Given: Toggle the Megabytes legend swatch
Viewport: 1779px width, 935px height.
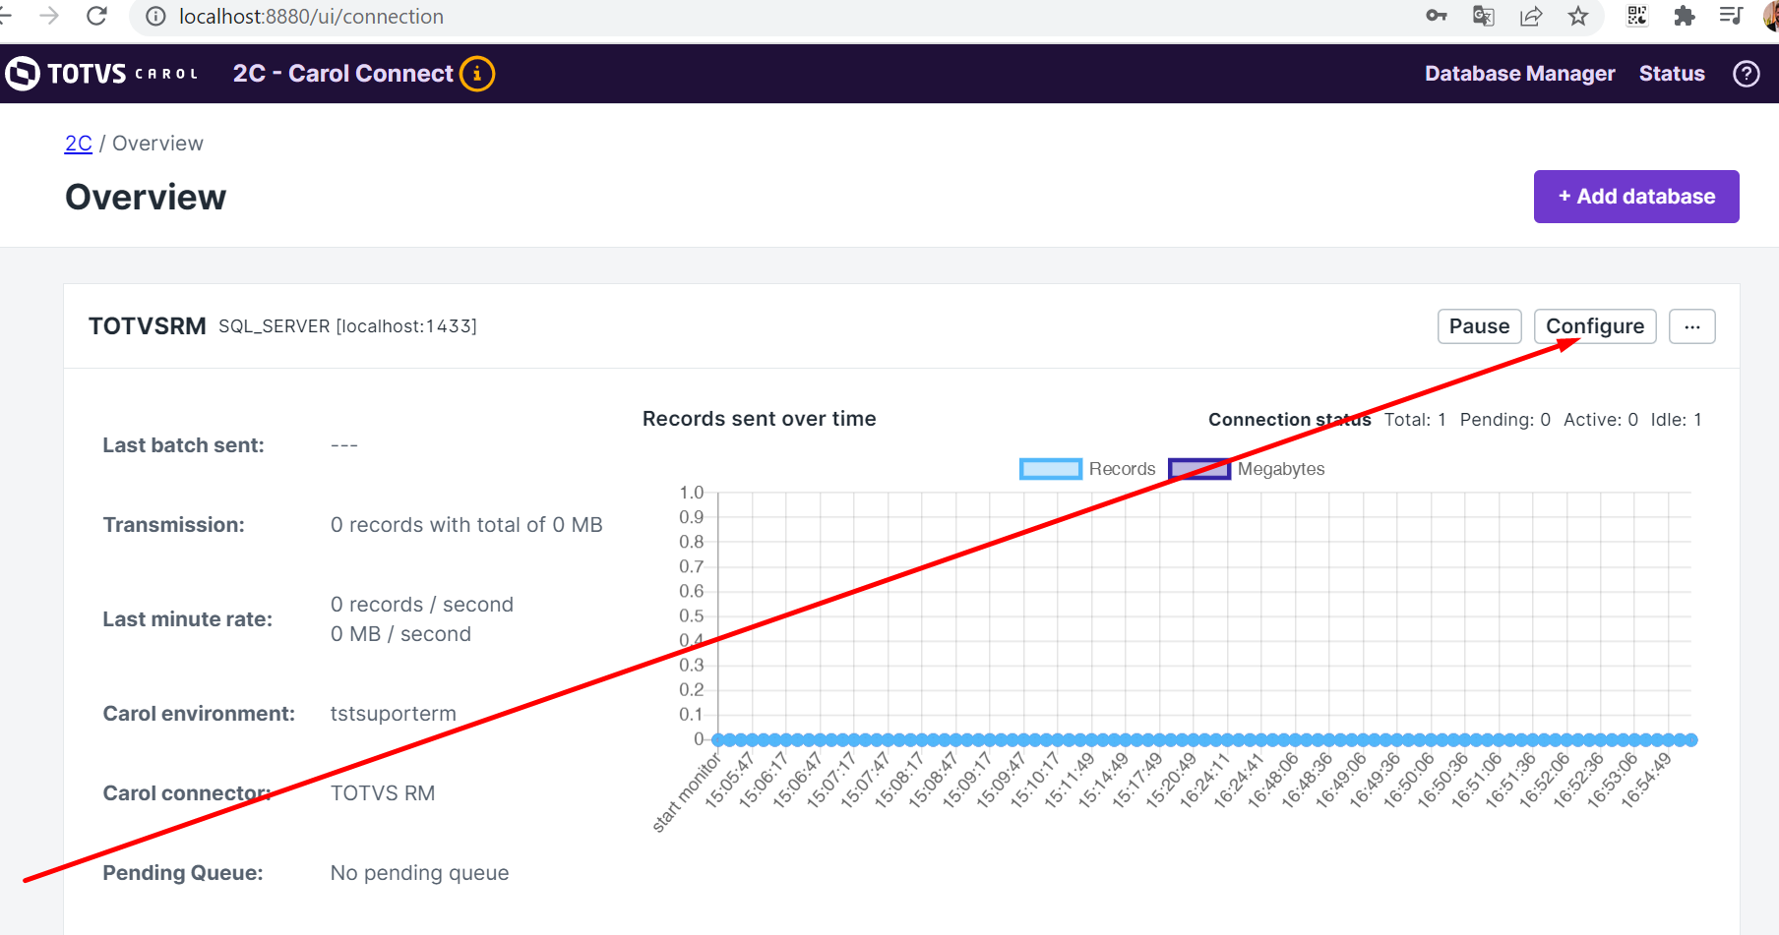Looking at the screenshot, I should click(1199, 469).
